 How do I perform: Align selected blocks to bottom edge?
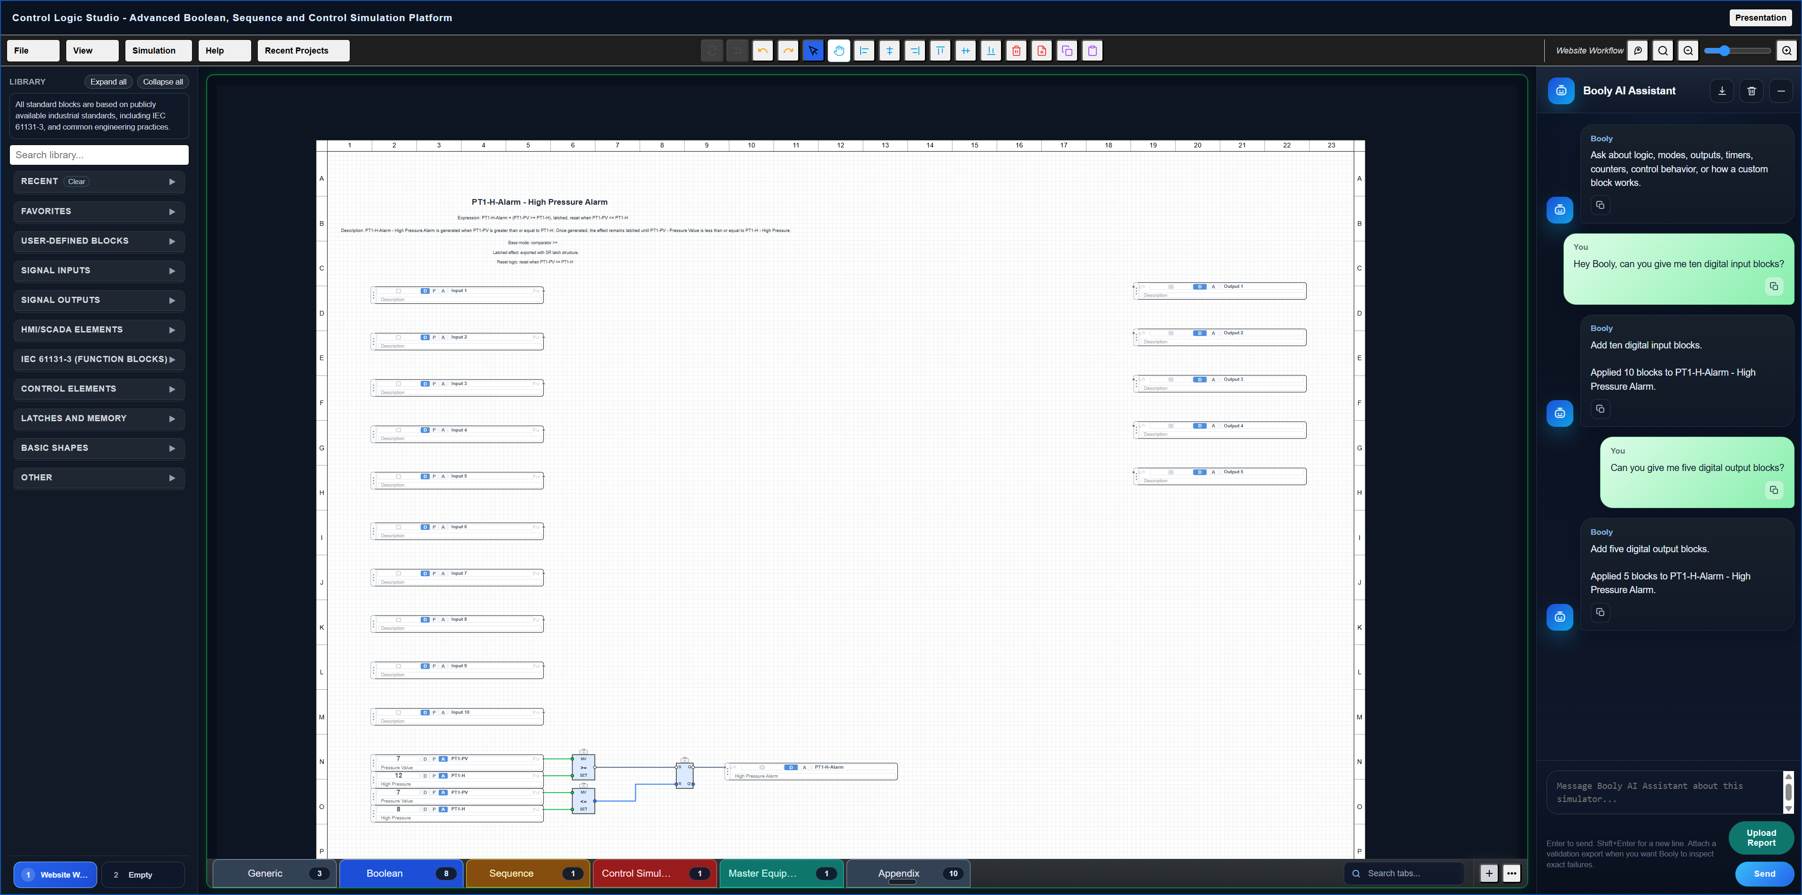(991, 50)
